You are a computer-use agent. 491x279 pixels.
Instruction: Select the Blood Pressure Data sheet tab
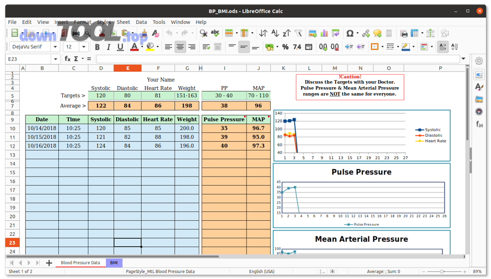81,263
